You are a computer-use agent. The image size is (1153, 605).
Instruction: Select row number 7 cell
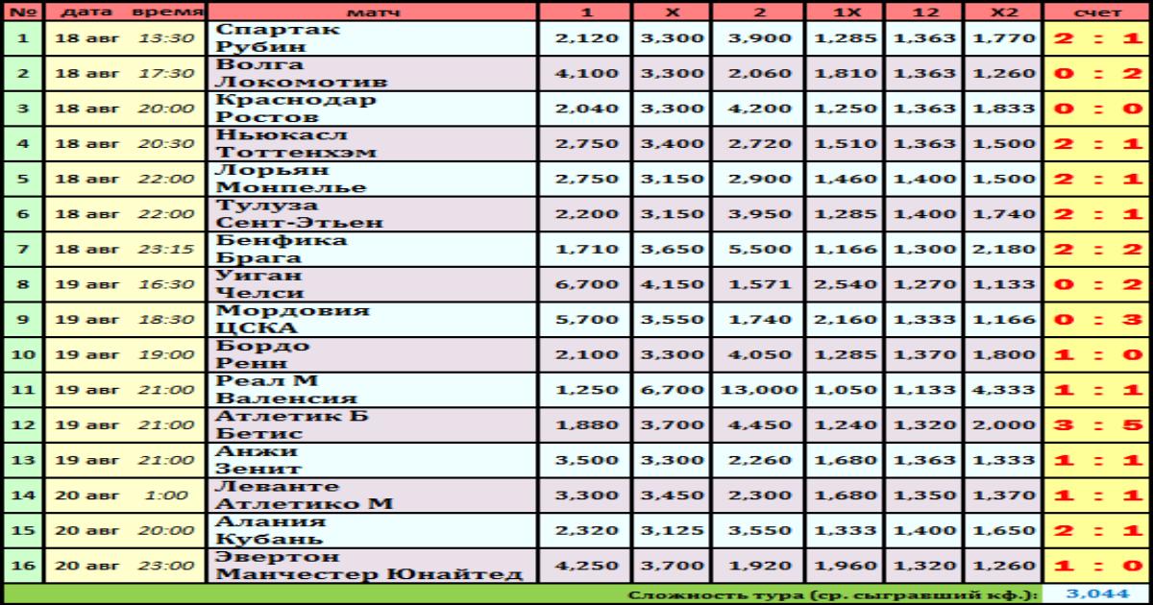pyautogui.click(x=24, y=249)
